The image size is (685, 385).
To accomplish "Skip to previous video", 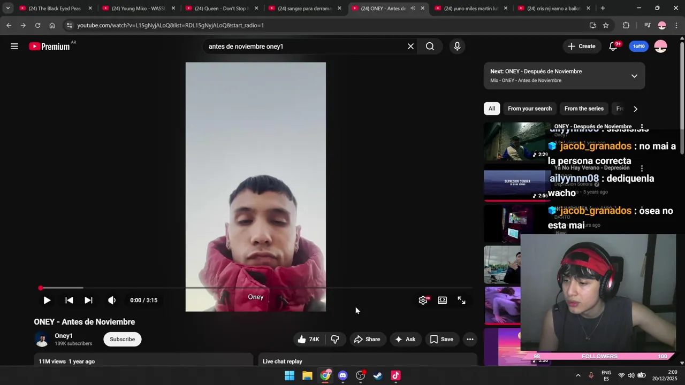I will (x=69, y=301).
